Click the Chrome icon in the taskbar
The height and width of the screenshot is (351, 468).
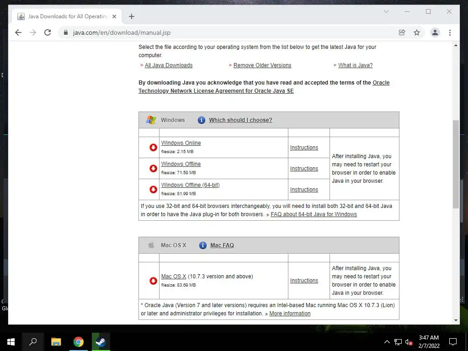[x=79, y=342]
